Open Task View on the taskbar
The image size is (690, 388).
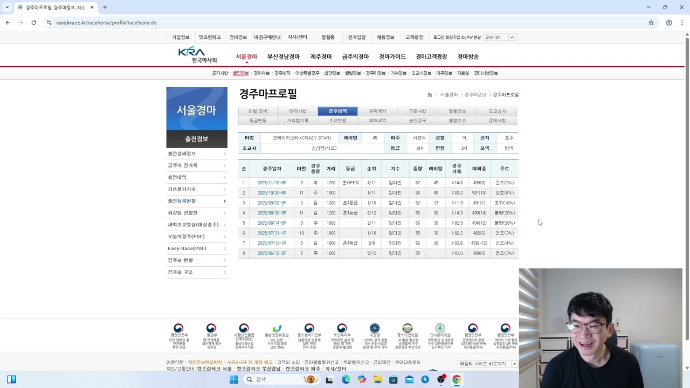[x=329, y=379]
